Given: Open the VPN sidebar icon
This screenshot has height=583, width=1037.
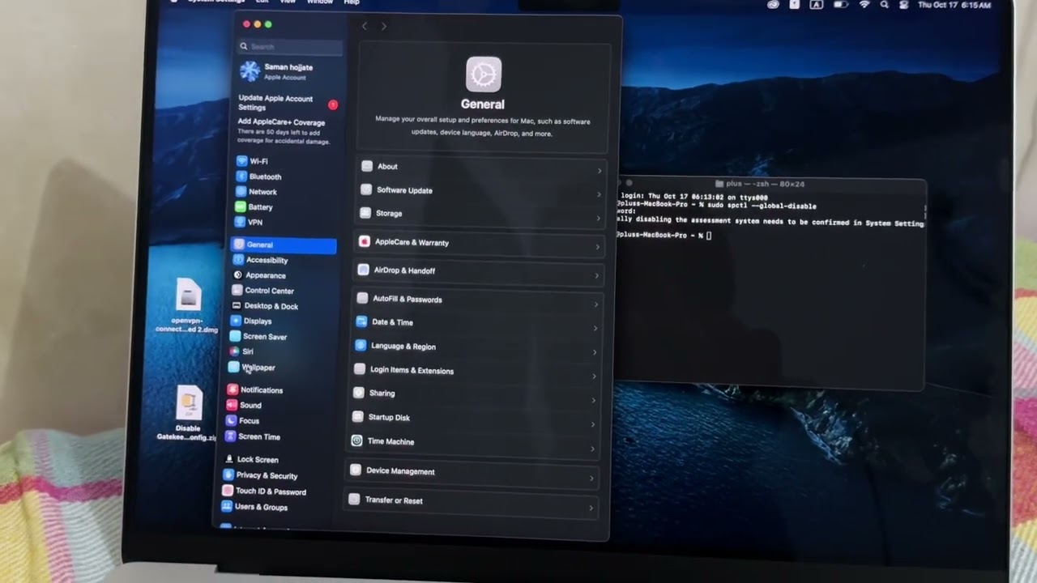Looking at the screenshot, I should coord(240,222).
